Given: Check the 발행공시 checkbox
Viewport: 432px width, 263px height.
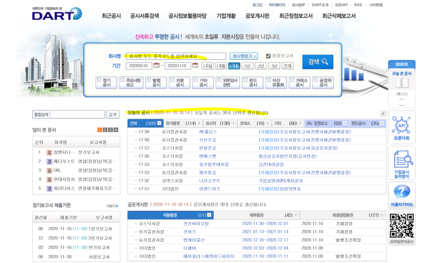Looking at the screenshot, I should [149, 80].
